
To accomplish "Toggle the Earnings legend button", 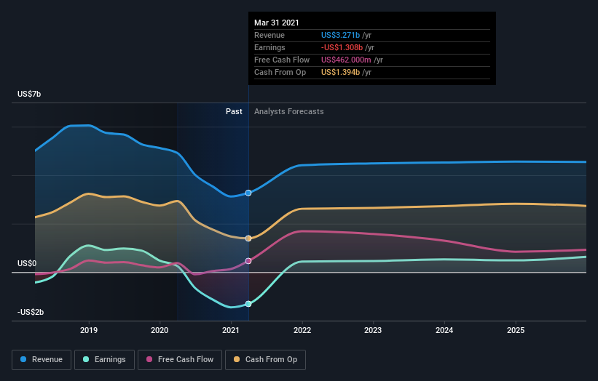I will 104,360.
